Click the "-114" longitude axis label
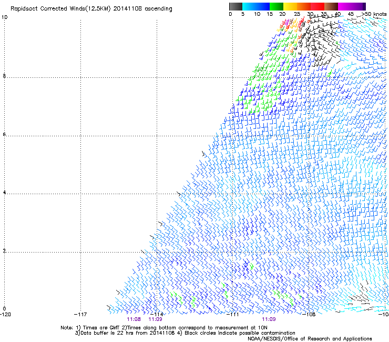 pos(157,314)
